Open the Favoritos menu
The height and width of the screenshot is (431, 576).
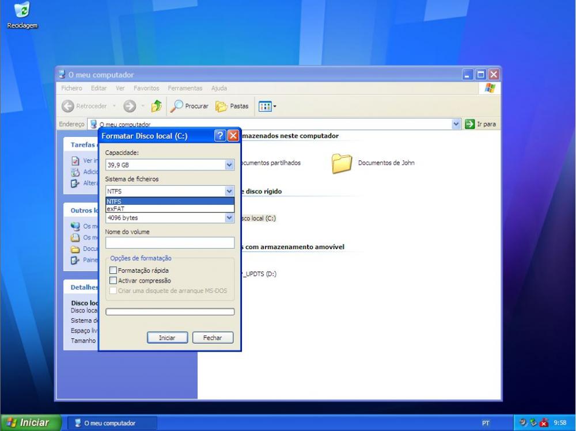pyautogui.click(x=146, y=89)
